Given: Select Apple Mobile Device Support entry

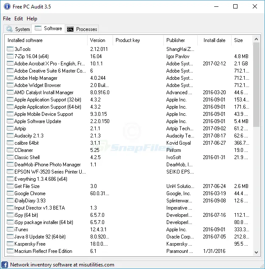Looking at the screenshot, I should click(44, 114).
